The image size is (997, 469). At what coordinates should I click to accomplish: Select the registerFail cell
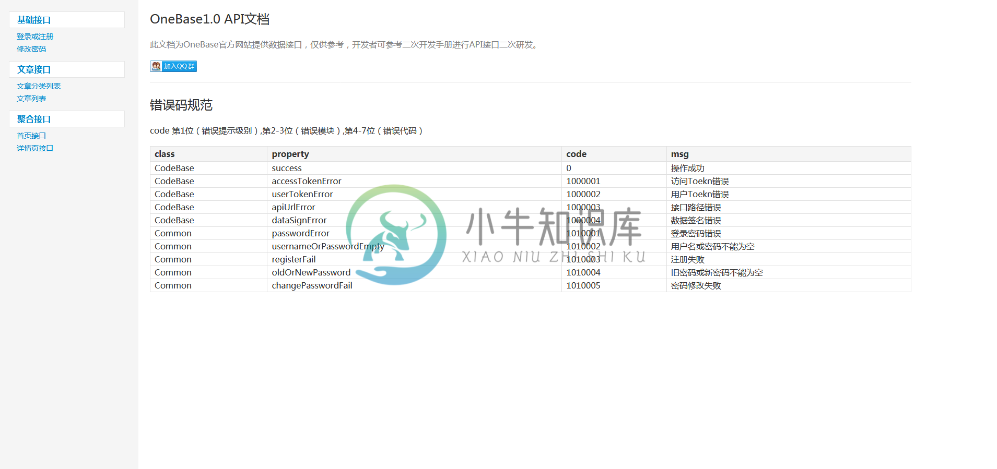(414, 259)
